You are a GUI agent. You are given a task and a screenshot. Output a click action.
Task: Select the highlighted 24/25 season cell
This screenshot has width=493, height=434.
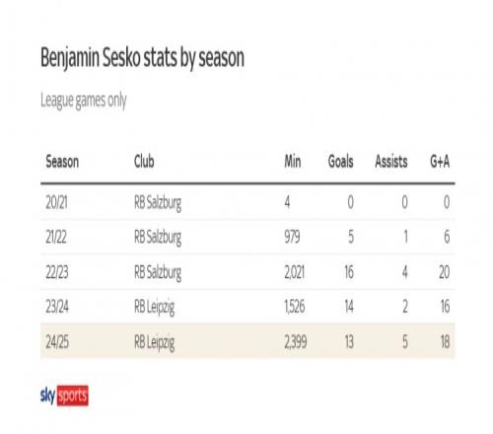57,342
